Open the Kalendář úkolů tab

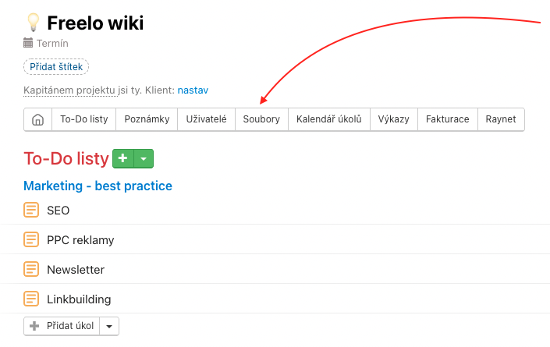coord(329,119)
